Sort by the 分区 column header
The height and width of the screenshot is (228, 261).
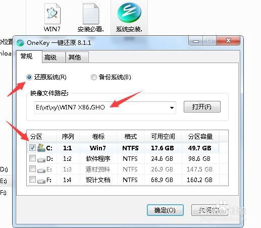tap(41, 136)
